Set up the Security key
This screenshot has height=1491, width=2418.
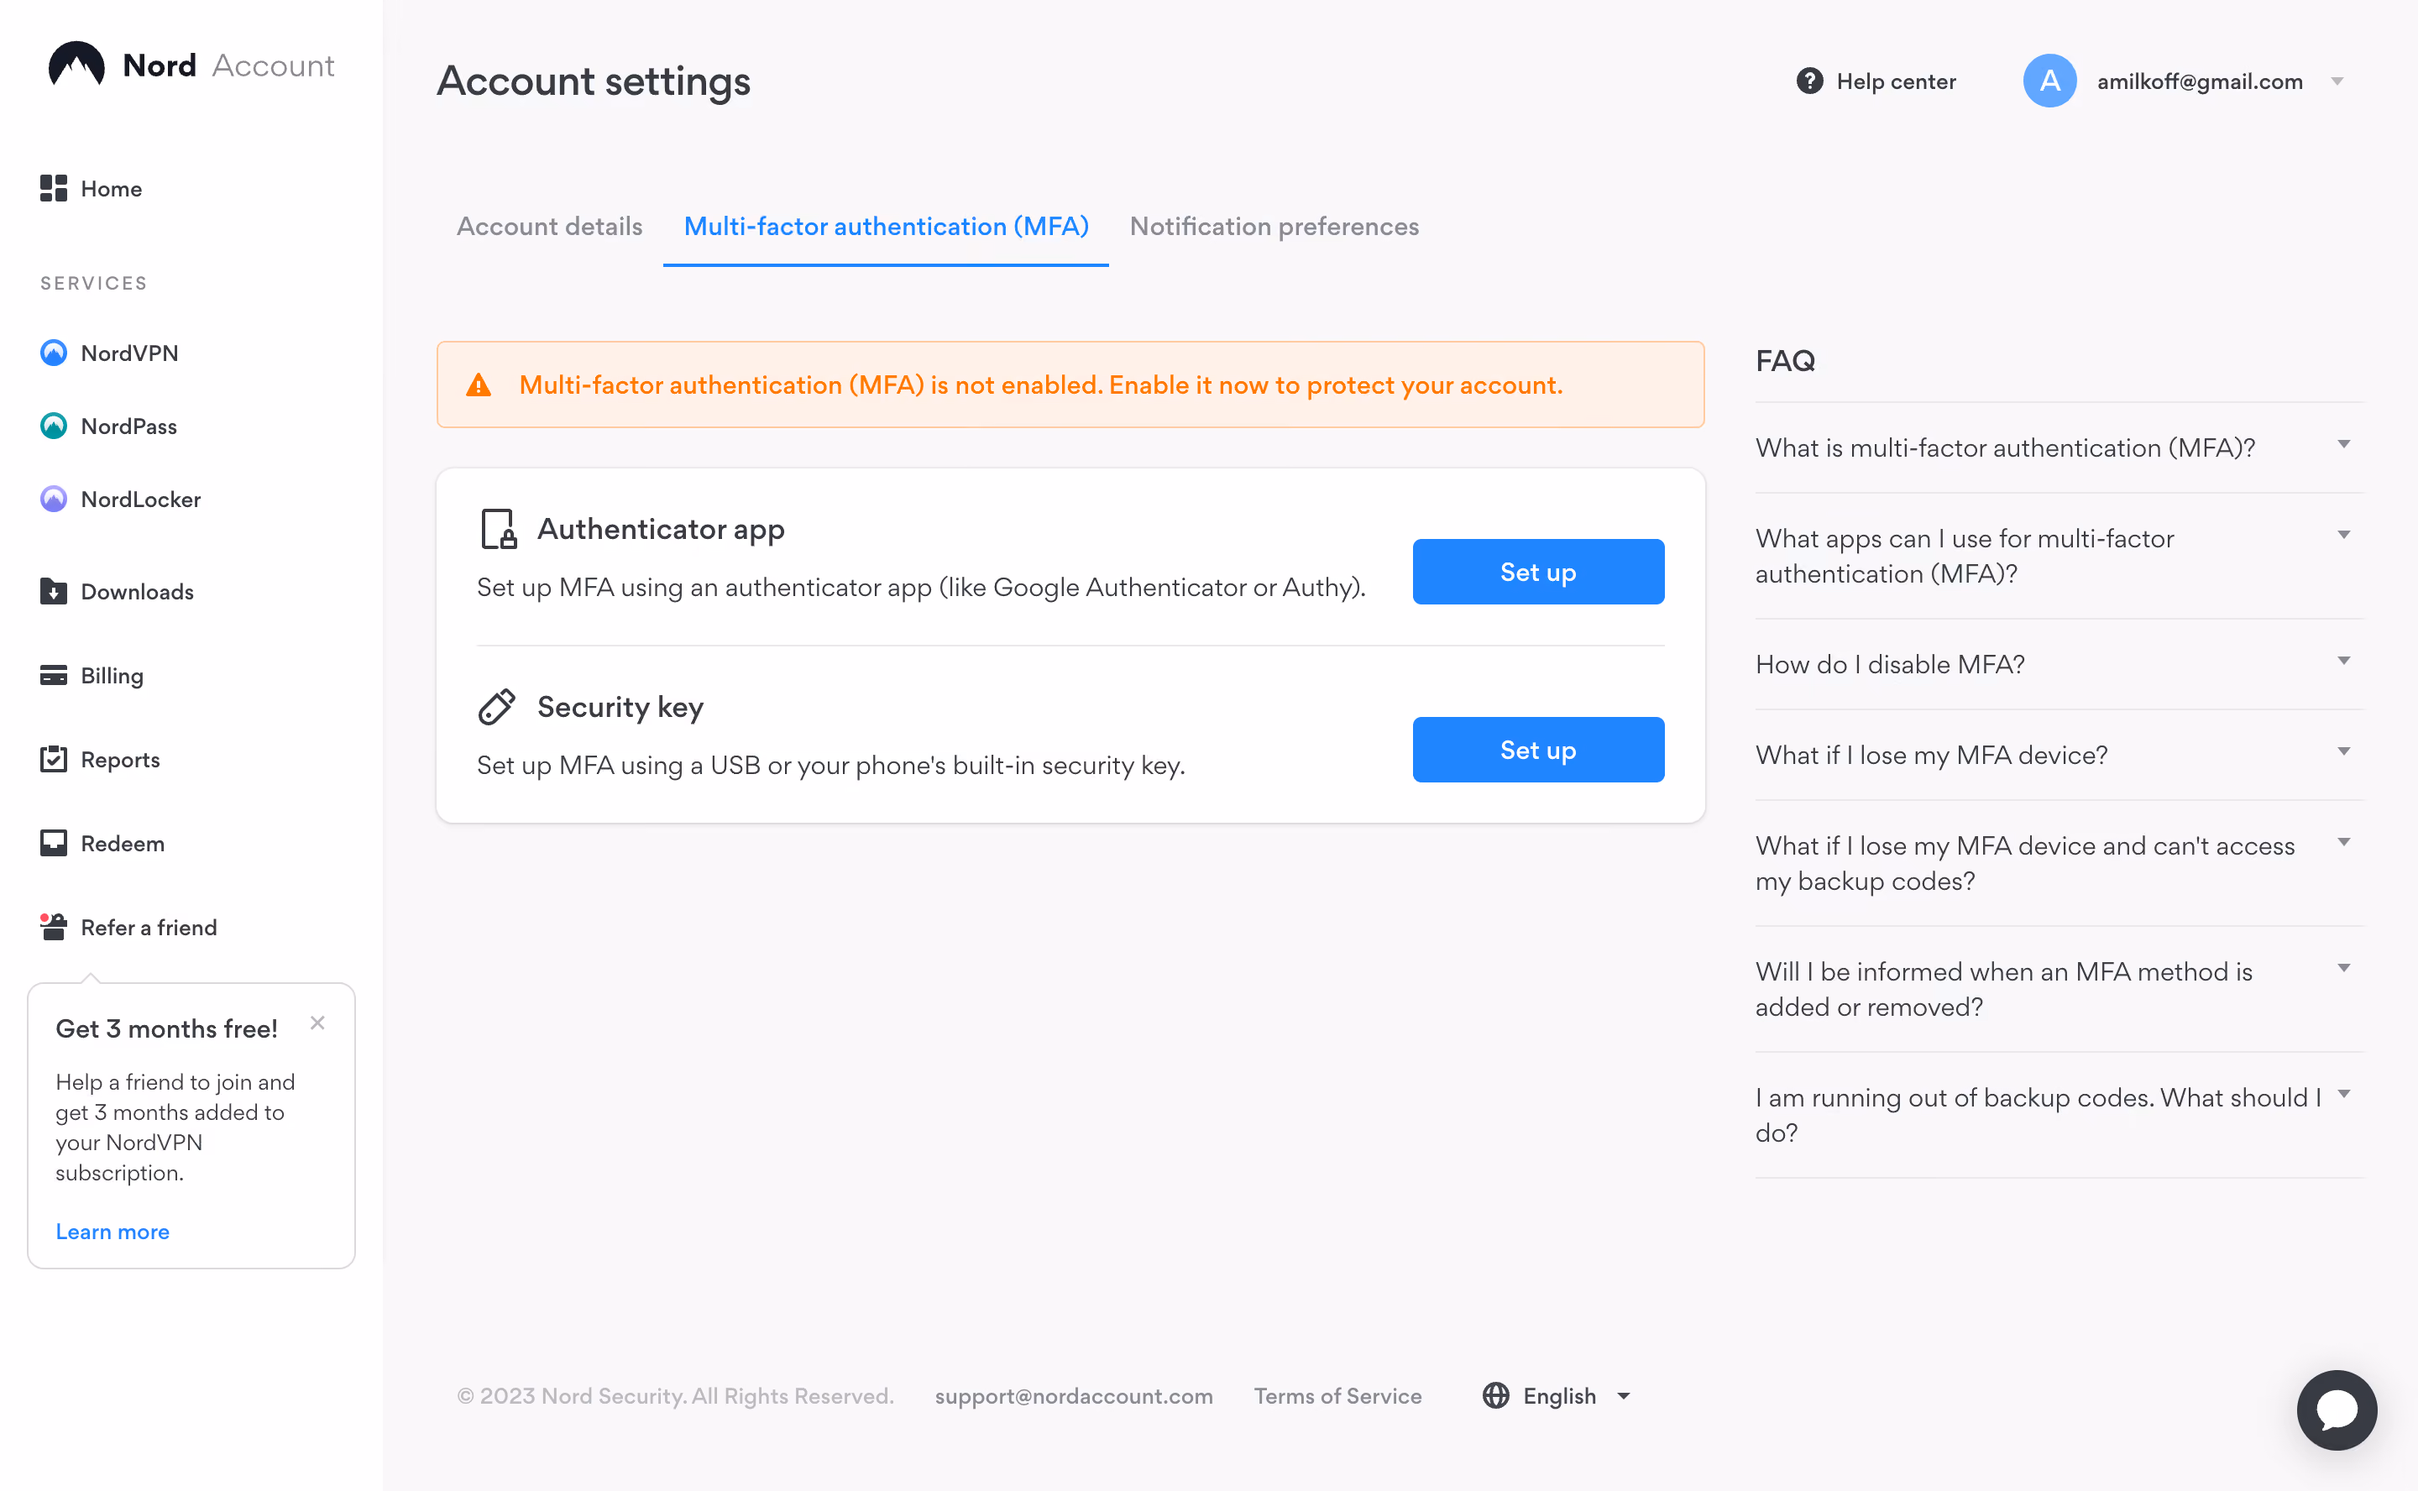tap(1538, 751)
